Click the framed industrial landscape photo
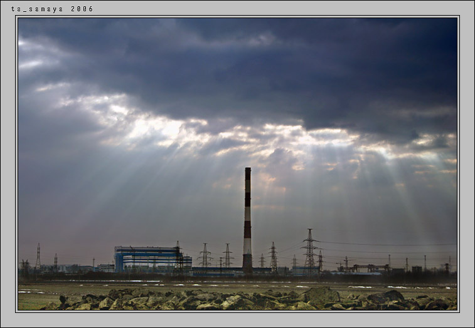 (237, 164)
